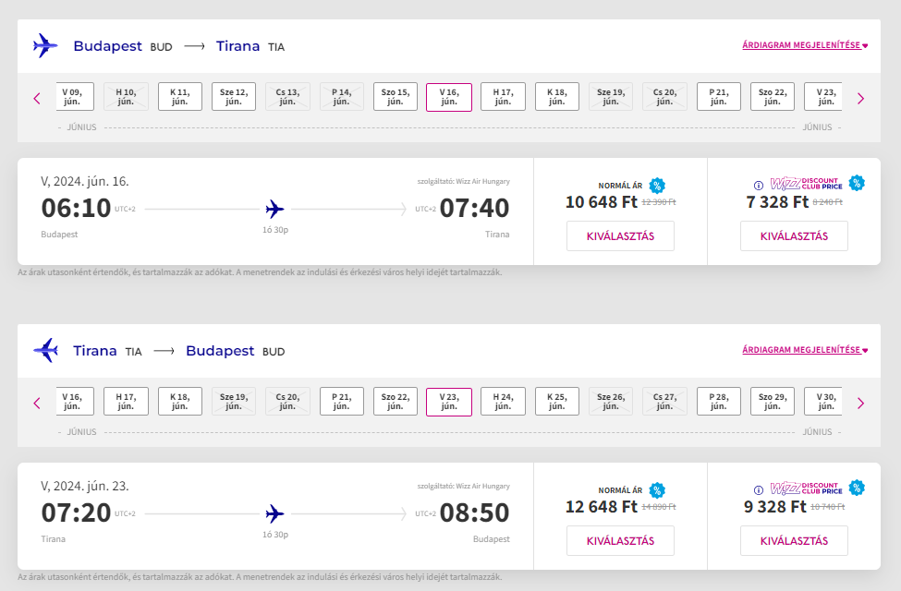
Task: Click outbound departing airplane icon next to Budapest
Action: (x=44, y=45)
